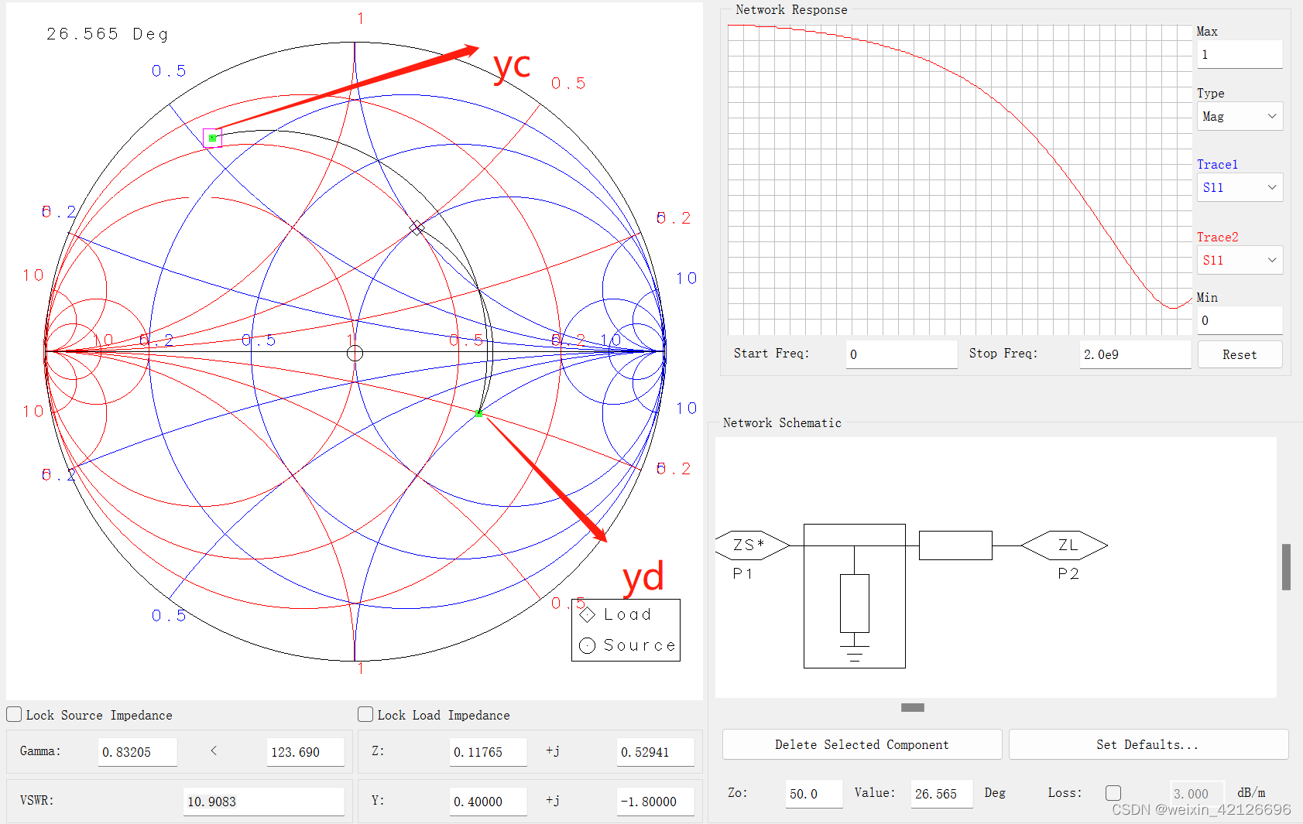1303x824 pixels.
Task: Click the Y imaginary field -1.80000
Action: [655, 802]
